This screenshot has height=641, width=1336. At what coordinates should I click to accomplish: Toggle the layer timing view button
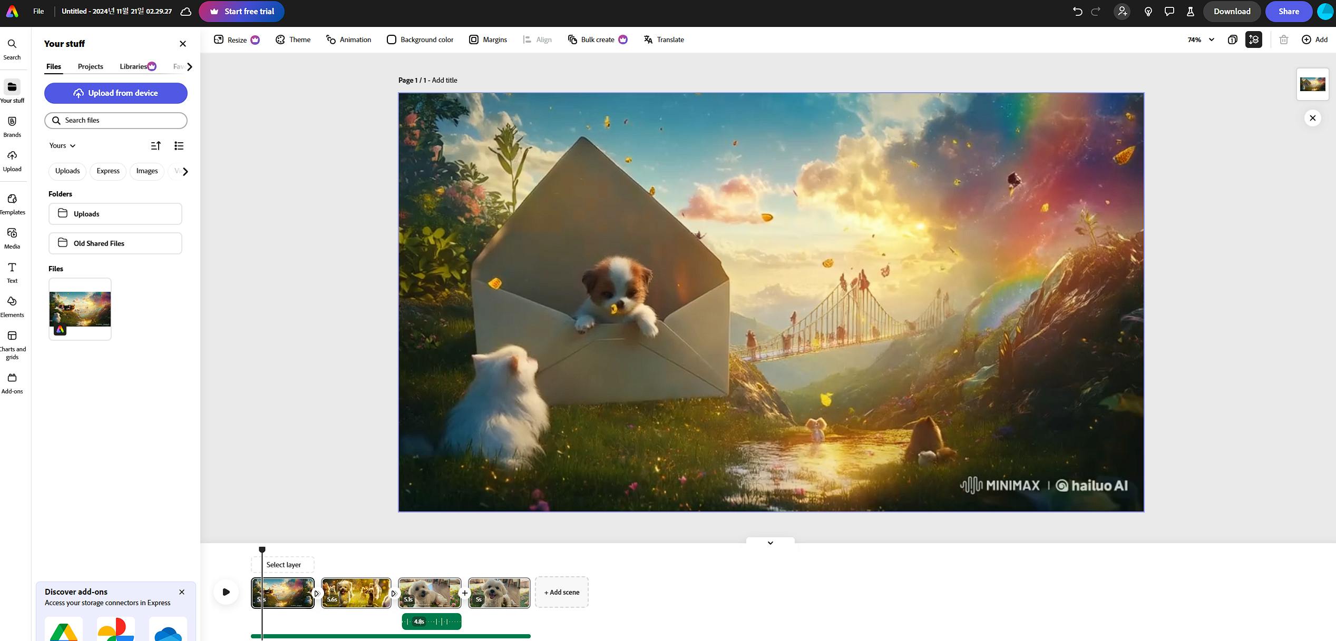(x=1253, y=40)
